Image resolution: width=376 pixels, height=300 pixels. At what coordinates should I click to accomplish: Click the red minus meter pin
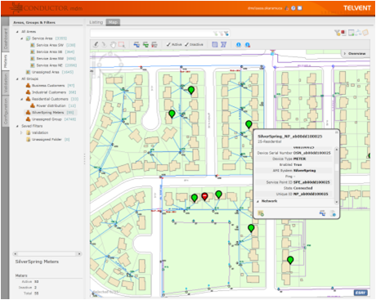click(204, 196)
